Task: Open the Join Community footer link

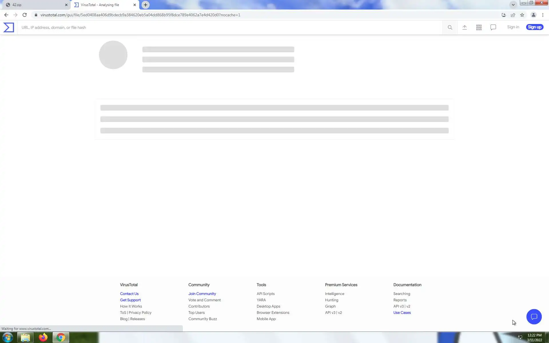Action: [202, 294]
